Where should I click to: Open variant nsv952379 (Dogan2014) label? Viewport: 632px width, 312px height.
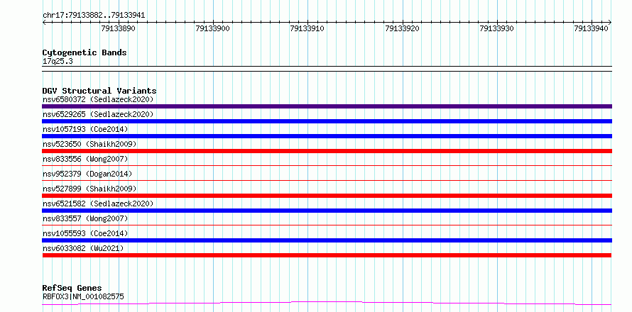(x=87, y=174)
